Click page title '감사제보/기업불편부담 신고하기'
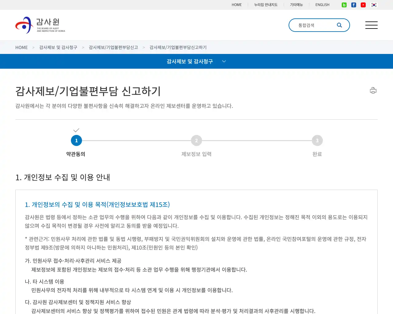The image size is (393, 314). point(88,91)
